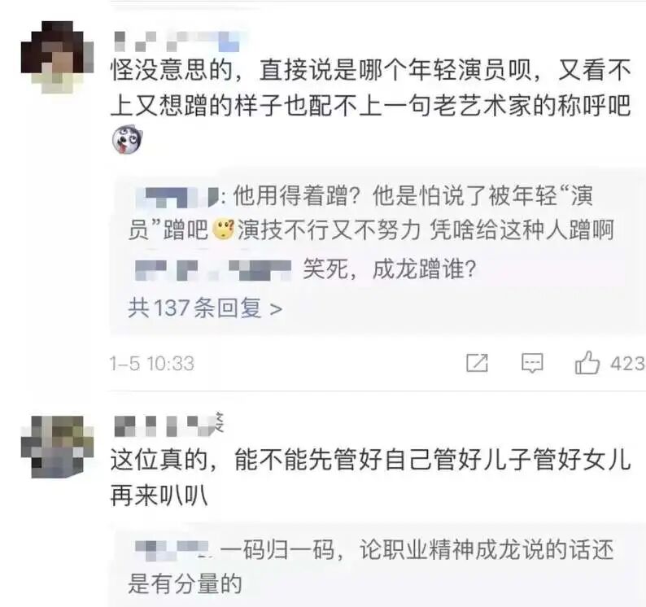
Task: Like the first comment with thumbs-up icon
Action: [x=587, y=363]
